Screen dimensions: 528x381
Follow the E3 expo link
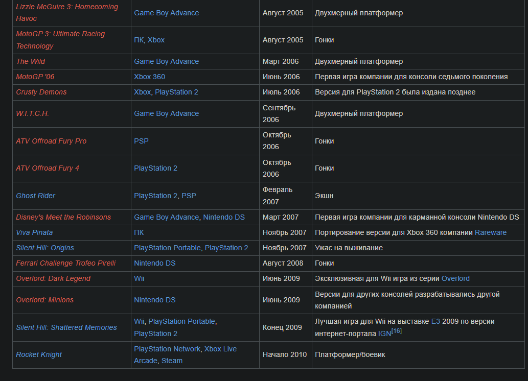435,321
